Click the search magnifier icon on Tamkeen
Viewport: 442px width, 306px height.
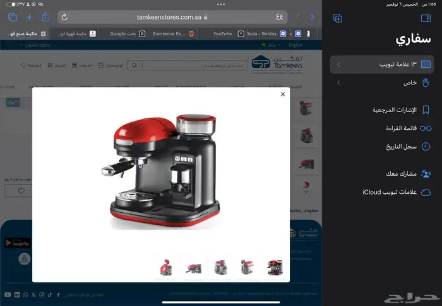point(134,65)
